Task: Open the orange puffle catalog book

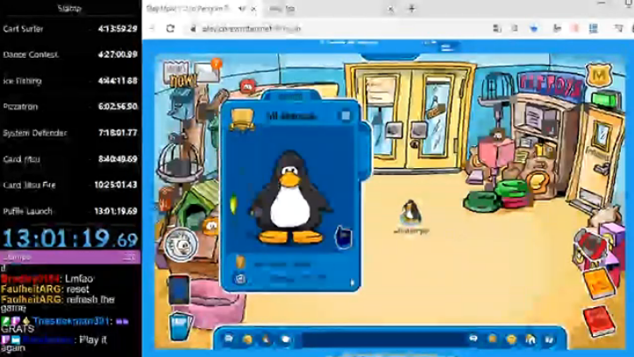Action: [x=600, y=283]
